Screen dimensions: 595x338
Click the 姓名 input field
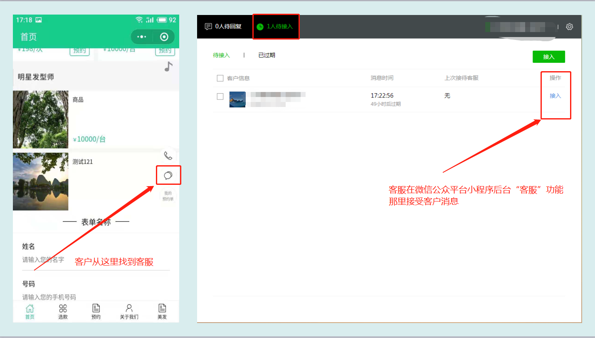tap(96, 260)
